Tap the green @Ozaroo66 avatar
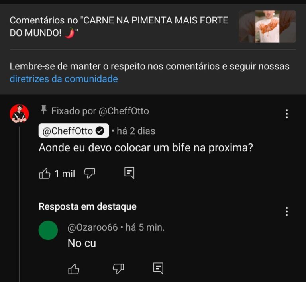 coord(48,230)
